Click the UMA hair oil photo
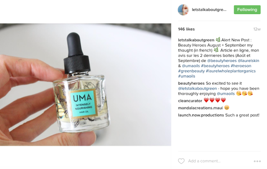 (86, 84)
